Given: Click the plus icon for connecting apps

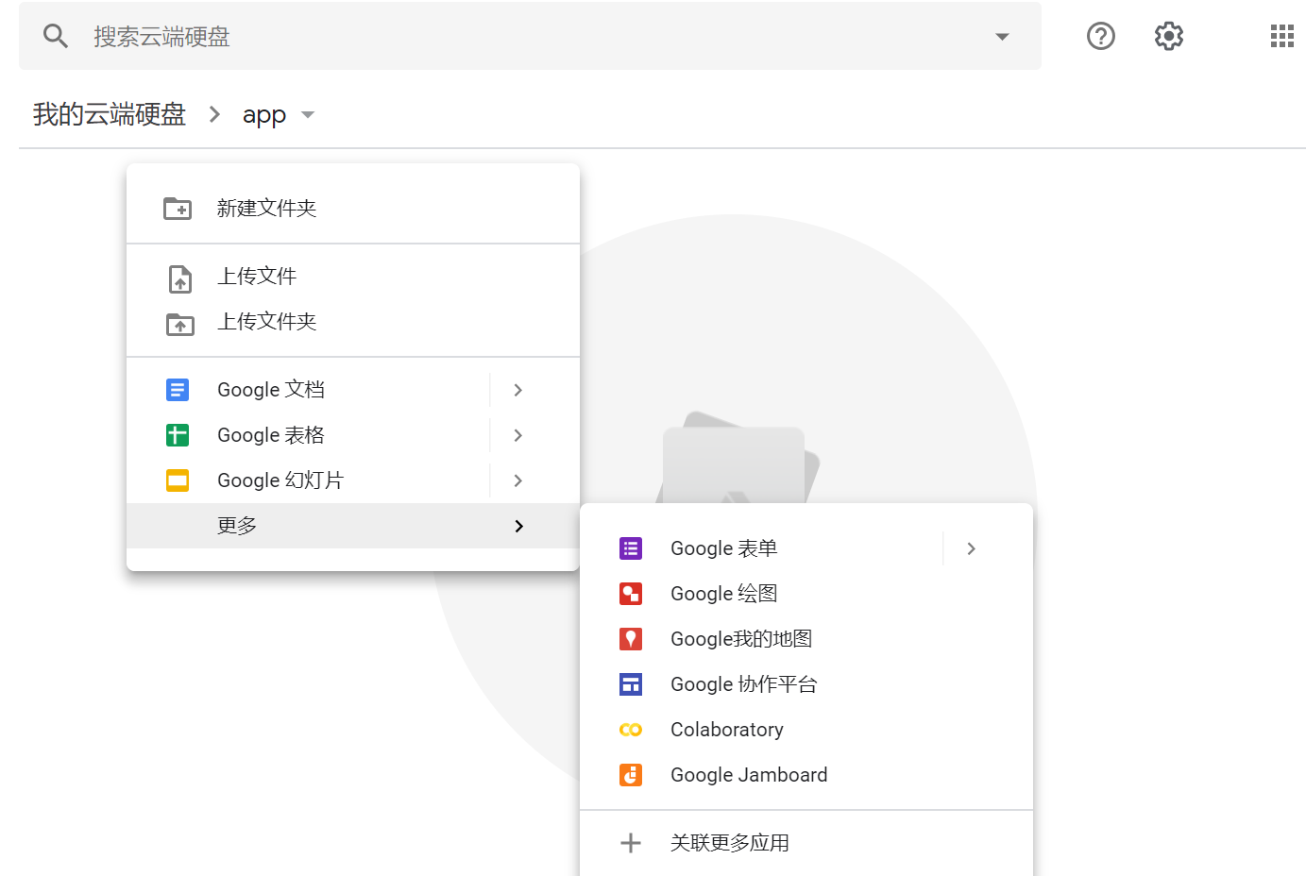Looking at the screenshot, I should click(631, 843).
